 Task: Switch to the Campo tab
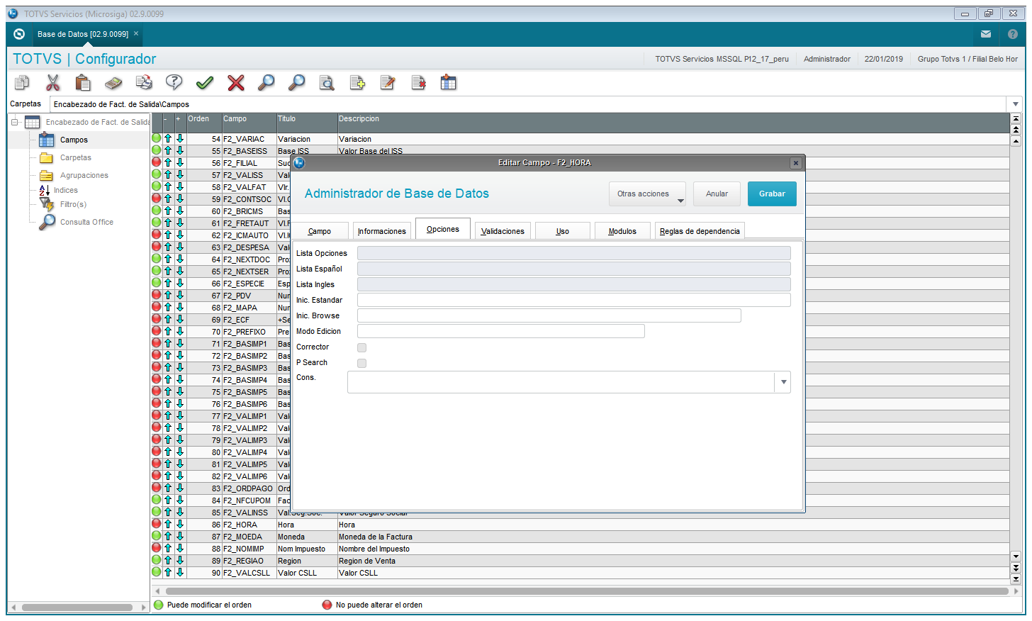coord(320,231)
